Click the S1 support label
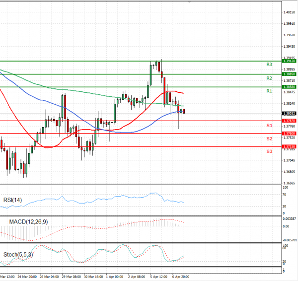The width and height of the screenshot is (298, 281). [x=269, y=126]
